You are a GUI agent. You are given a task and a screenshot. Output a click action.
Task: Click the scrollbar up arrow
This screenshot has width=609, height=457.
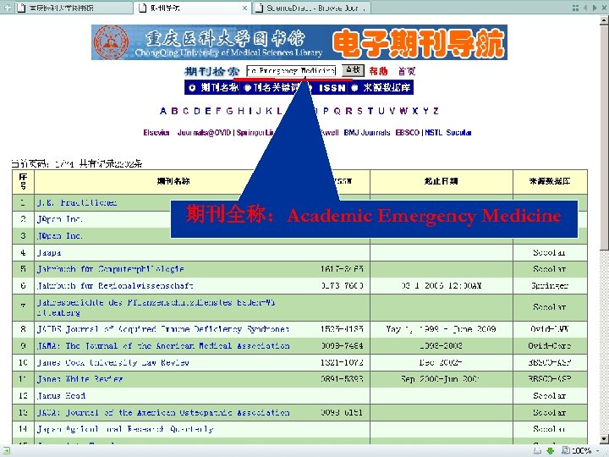point(604,20)
